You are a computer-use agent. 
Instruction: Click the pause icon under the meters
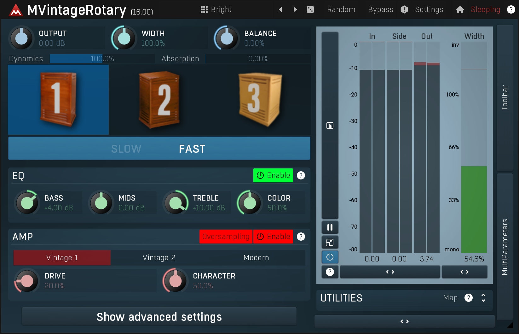click(x=330, y=227)
